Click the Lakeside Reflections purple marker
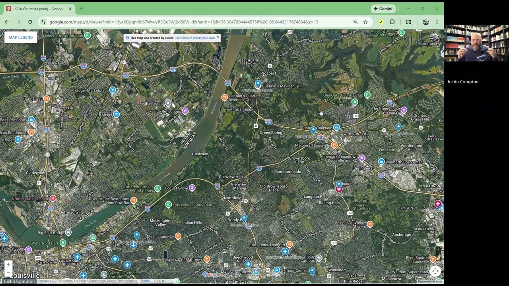509x286 pixels. tap(185, 111)
